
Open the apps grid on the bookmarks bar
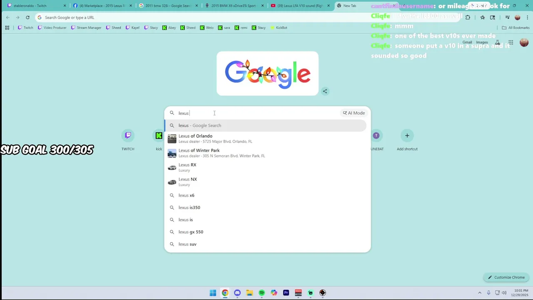[x=7, y=27]
